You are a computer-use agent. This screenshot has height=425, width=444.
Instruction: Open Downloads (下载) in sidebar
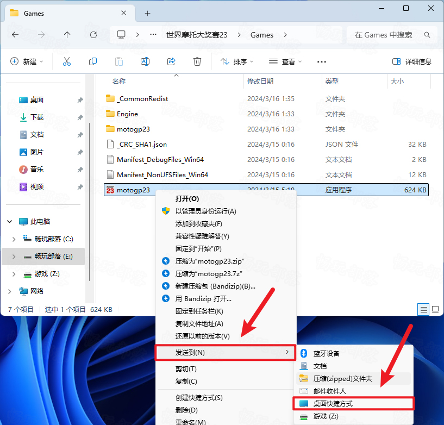[31, 117]
